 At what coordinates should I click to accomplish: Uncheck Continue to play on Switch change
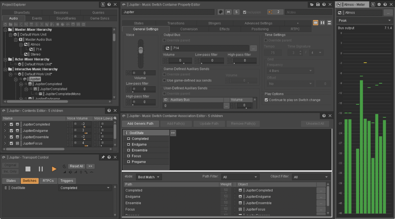(266, 100)
